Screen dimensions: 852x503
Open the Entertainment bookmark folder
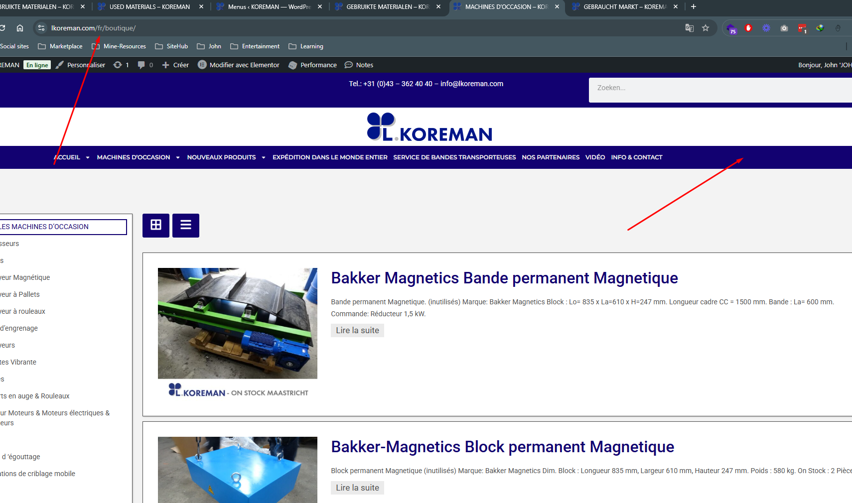coord(255,46)
